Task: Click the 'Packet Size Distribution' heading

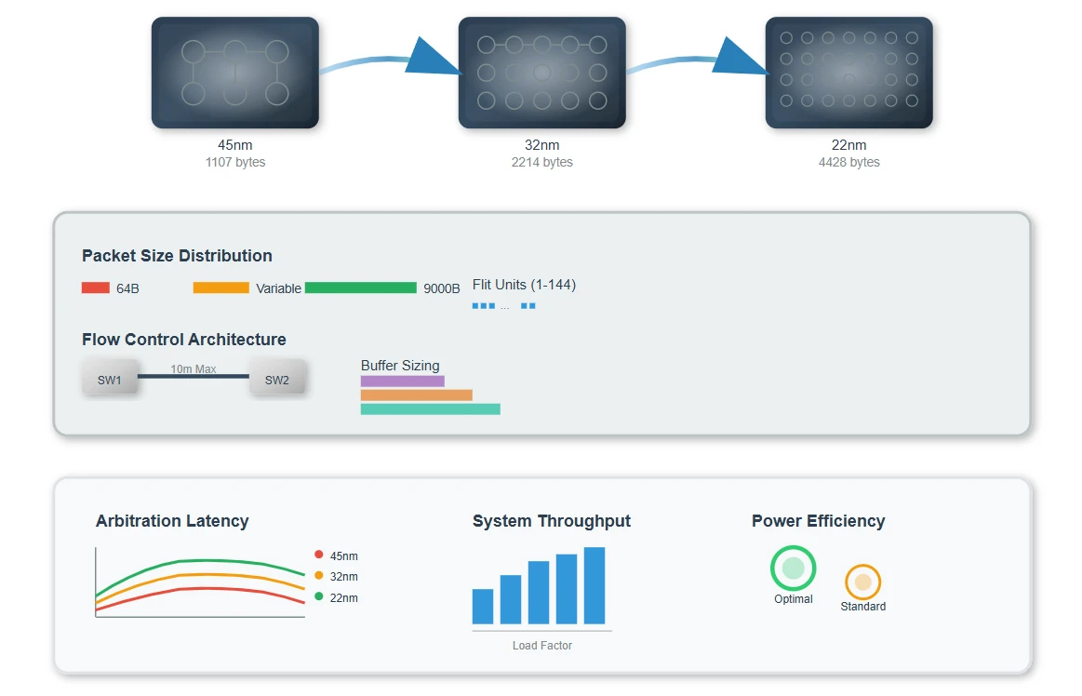Action: click(x=178, y=256)
